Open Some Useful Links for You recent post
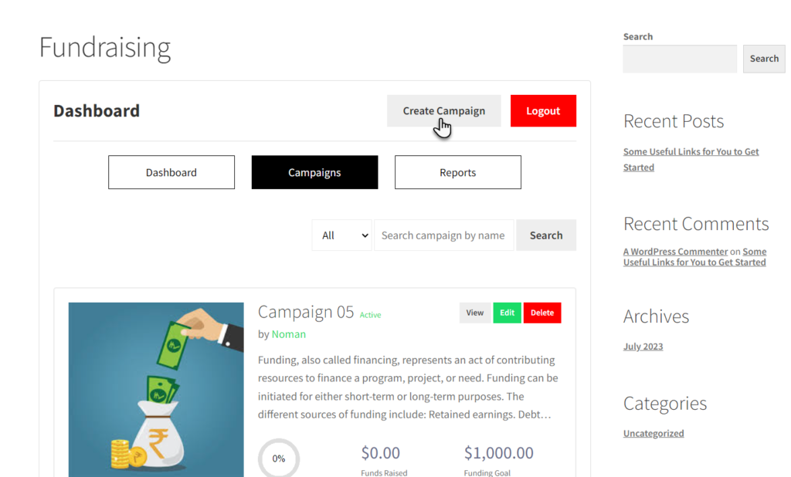This screenshot has height=477, width=791. tap(691, 159)
